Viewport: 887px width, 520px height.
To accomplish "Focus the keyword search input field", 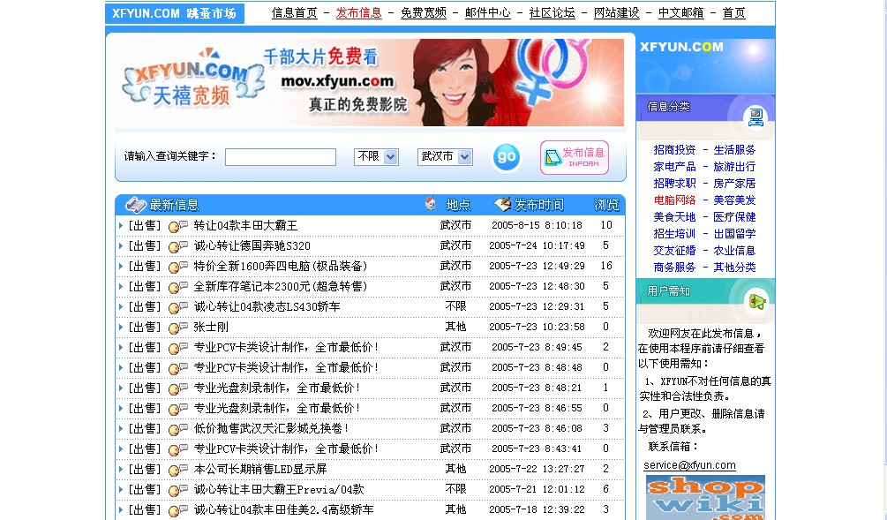I will coord(281,157).
